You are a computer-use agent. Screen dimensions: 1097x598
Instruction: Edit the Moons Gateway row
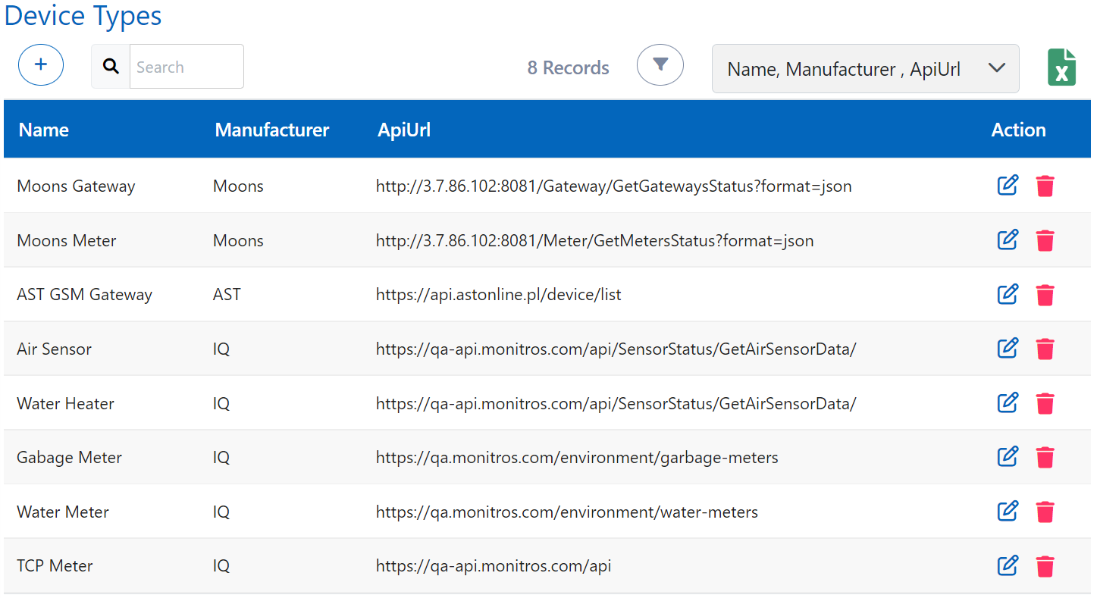(1007, 186)
